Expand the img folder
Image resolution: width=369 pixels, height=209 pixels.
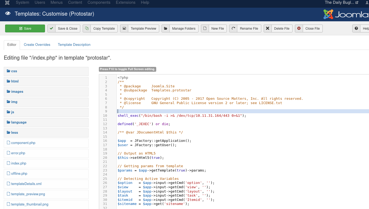(46, 102)
